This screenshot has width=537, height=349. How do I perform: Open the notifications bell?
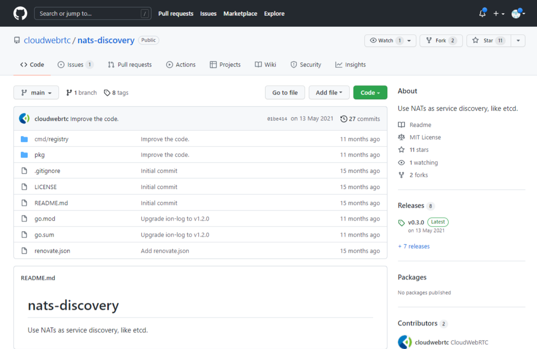[483, 14]
